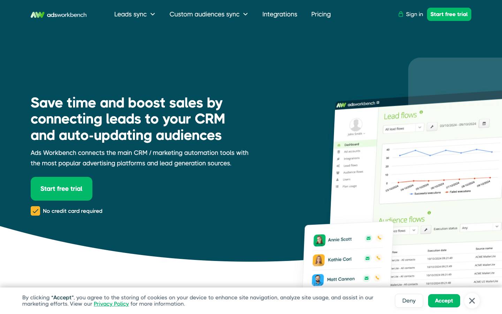This screenshot has width=502, height=314.
Task: Open the Pricing page
Action: click(321, 14)
